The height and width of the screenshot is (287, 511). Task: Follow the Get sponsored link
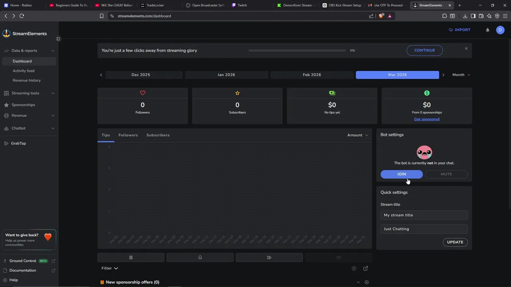point(427,119)
